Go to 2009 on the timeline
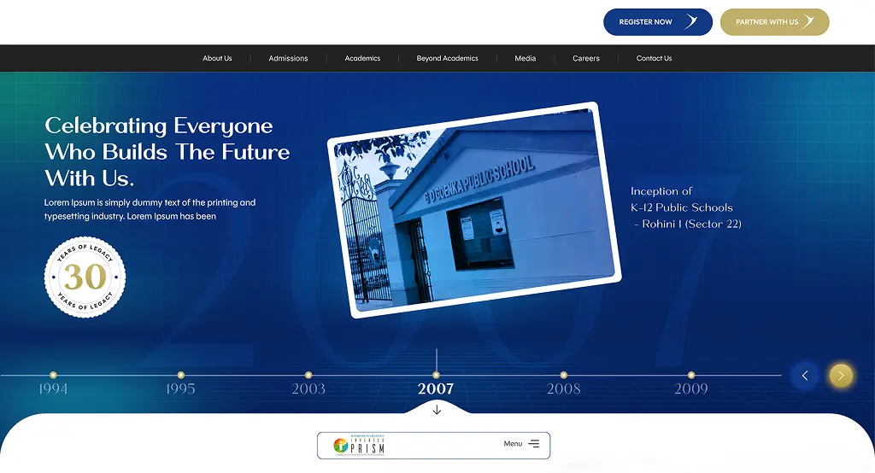The image size is (875, 473). coord(690,388)
